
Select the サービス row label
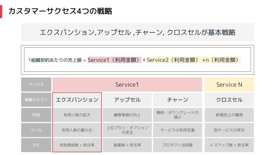pos(36,84)
